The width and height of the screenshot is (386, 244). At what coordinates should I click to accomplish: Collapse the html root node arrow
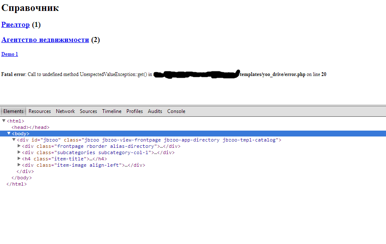[x=4, y=121]
